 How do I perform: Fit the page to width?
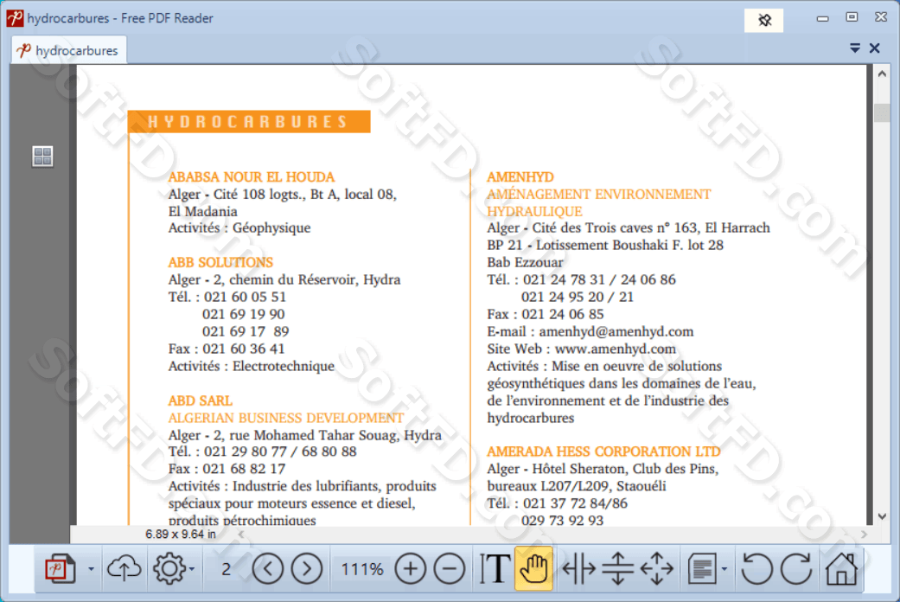point(578,569)
